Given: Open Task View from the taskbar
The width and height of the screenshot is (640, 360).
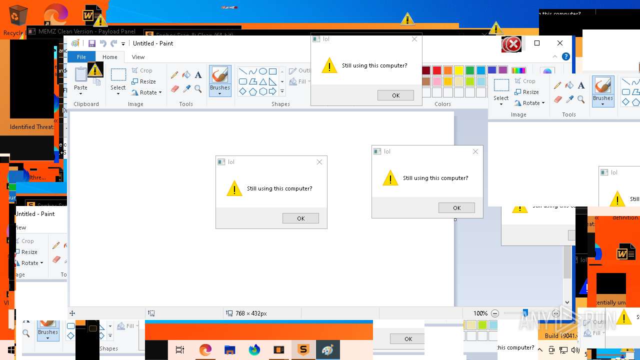Looking at the screenshot, I should [180, 350].
